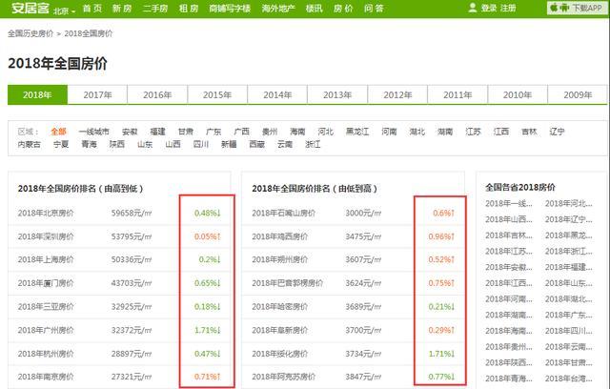
Task: Click the 注册 link
Action: click(508, 9)
